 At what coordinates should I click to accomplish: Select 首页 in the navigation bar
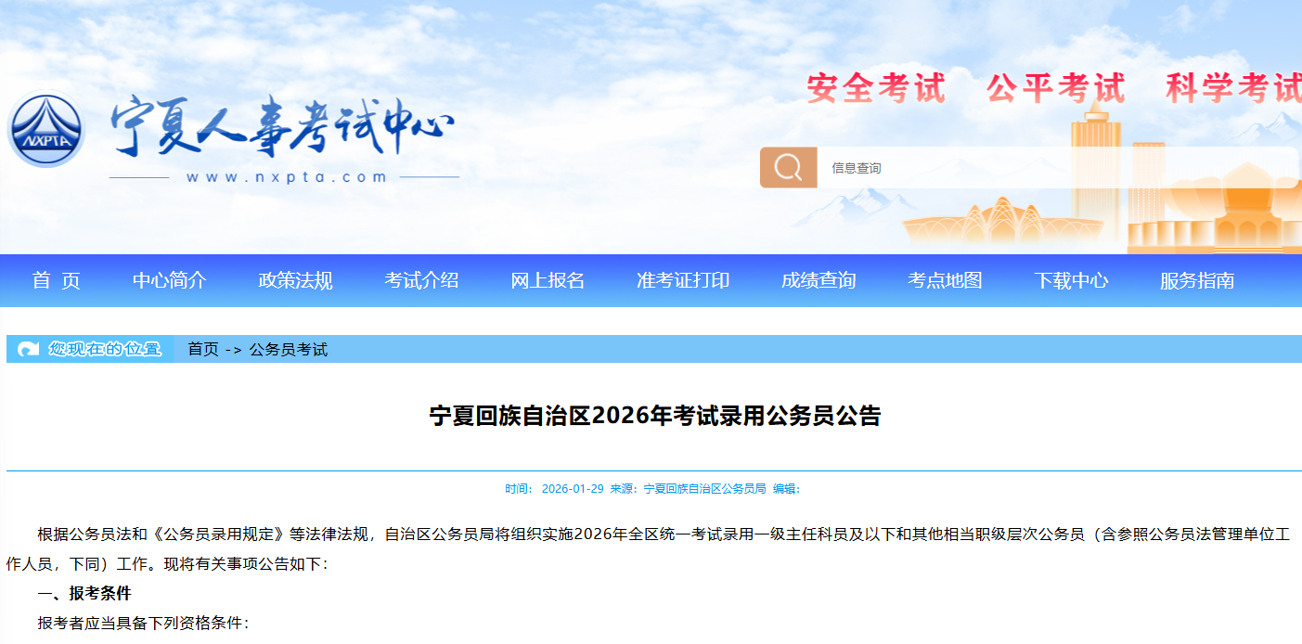coord(58,280)
